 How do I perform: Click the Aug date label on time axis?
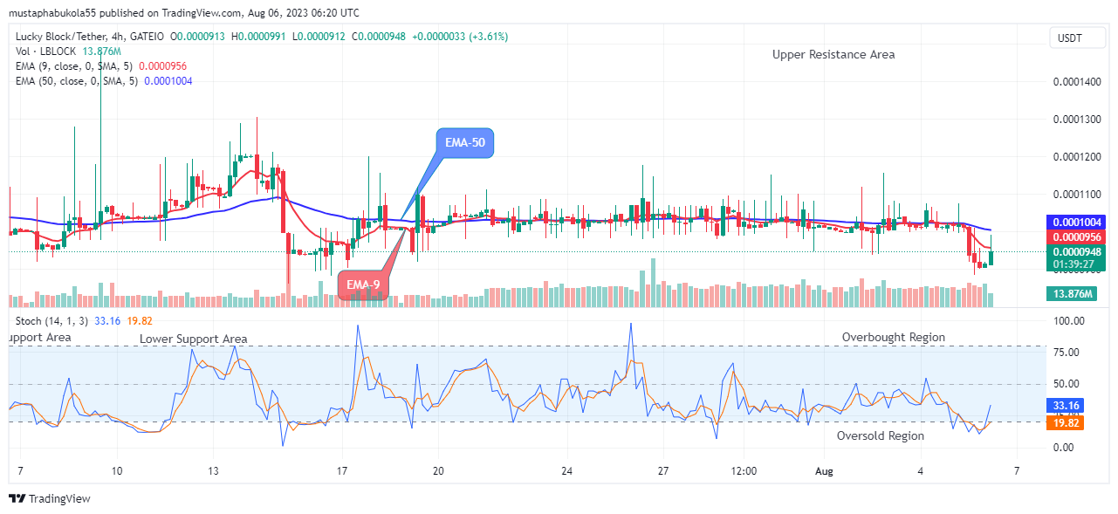point(826,471)
